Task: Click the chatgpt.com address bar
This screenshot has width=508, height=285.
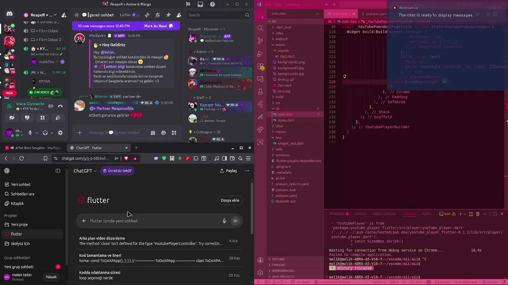Action: 85,158
